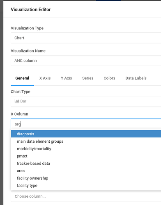Pick 'facility ownership' column option
161x205 pixels.
86,178
